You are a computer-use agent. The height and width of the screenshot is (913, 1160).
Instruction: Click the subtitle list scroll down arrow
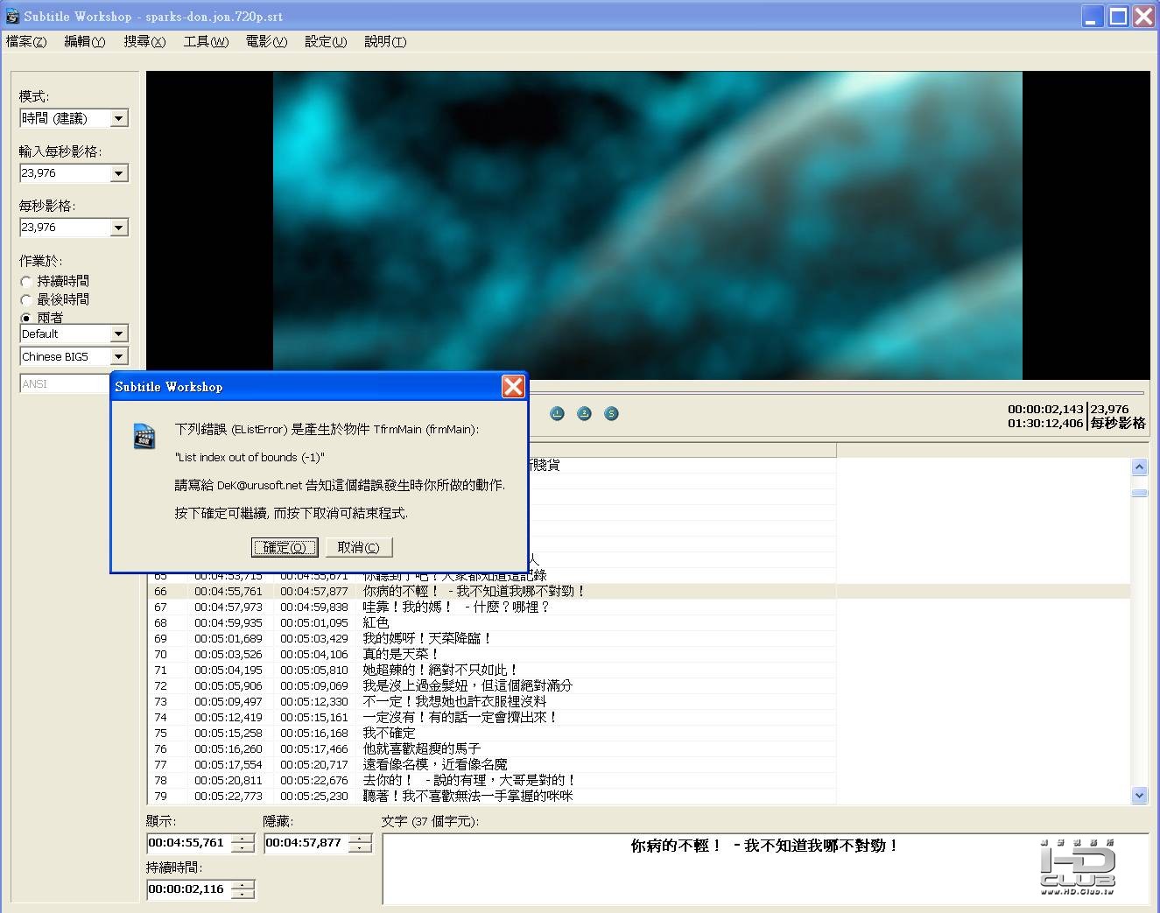tap(1139, 796)
